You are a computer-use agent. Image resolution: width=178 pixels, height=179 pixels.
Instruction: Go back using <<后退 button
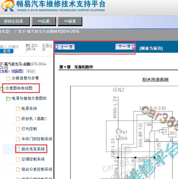(x=44, y=21)
